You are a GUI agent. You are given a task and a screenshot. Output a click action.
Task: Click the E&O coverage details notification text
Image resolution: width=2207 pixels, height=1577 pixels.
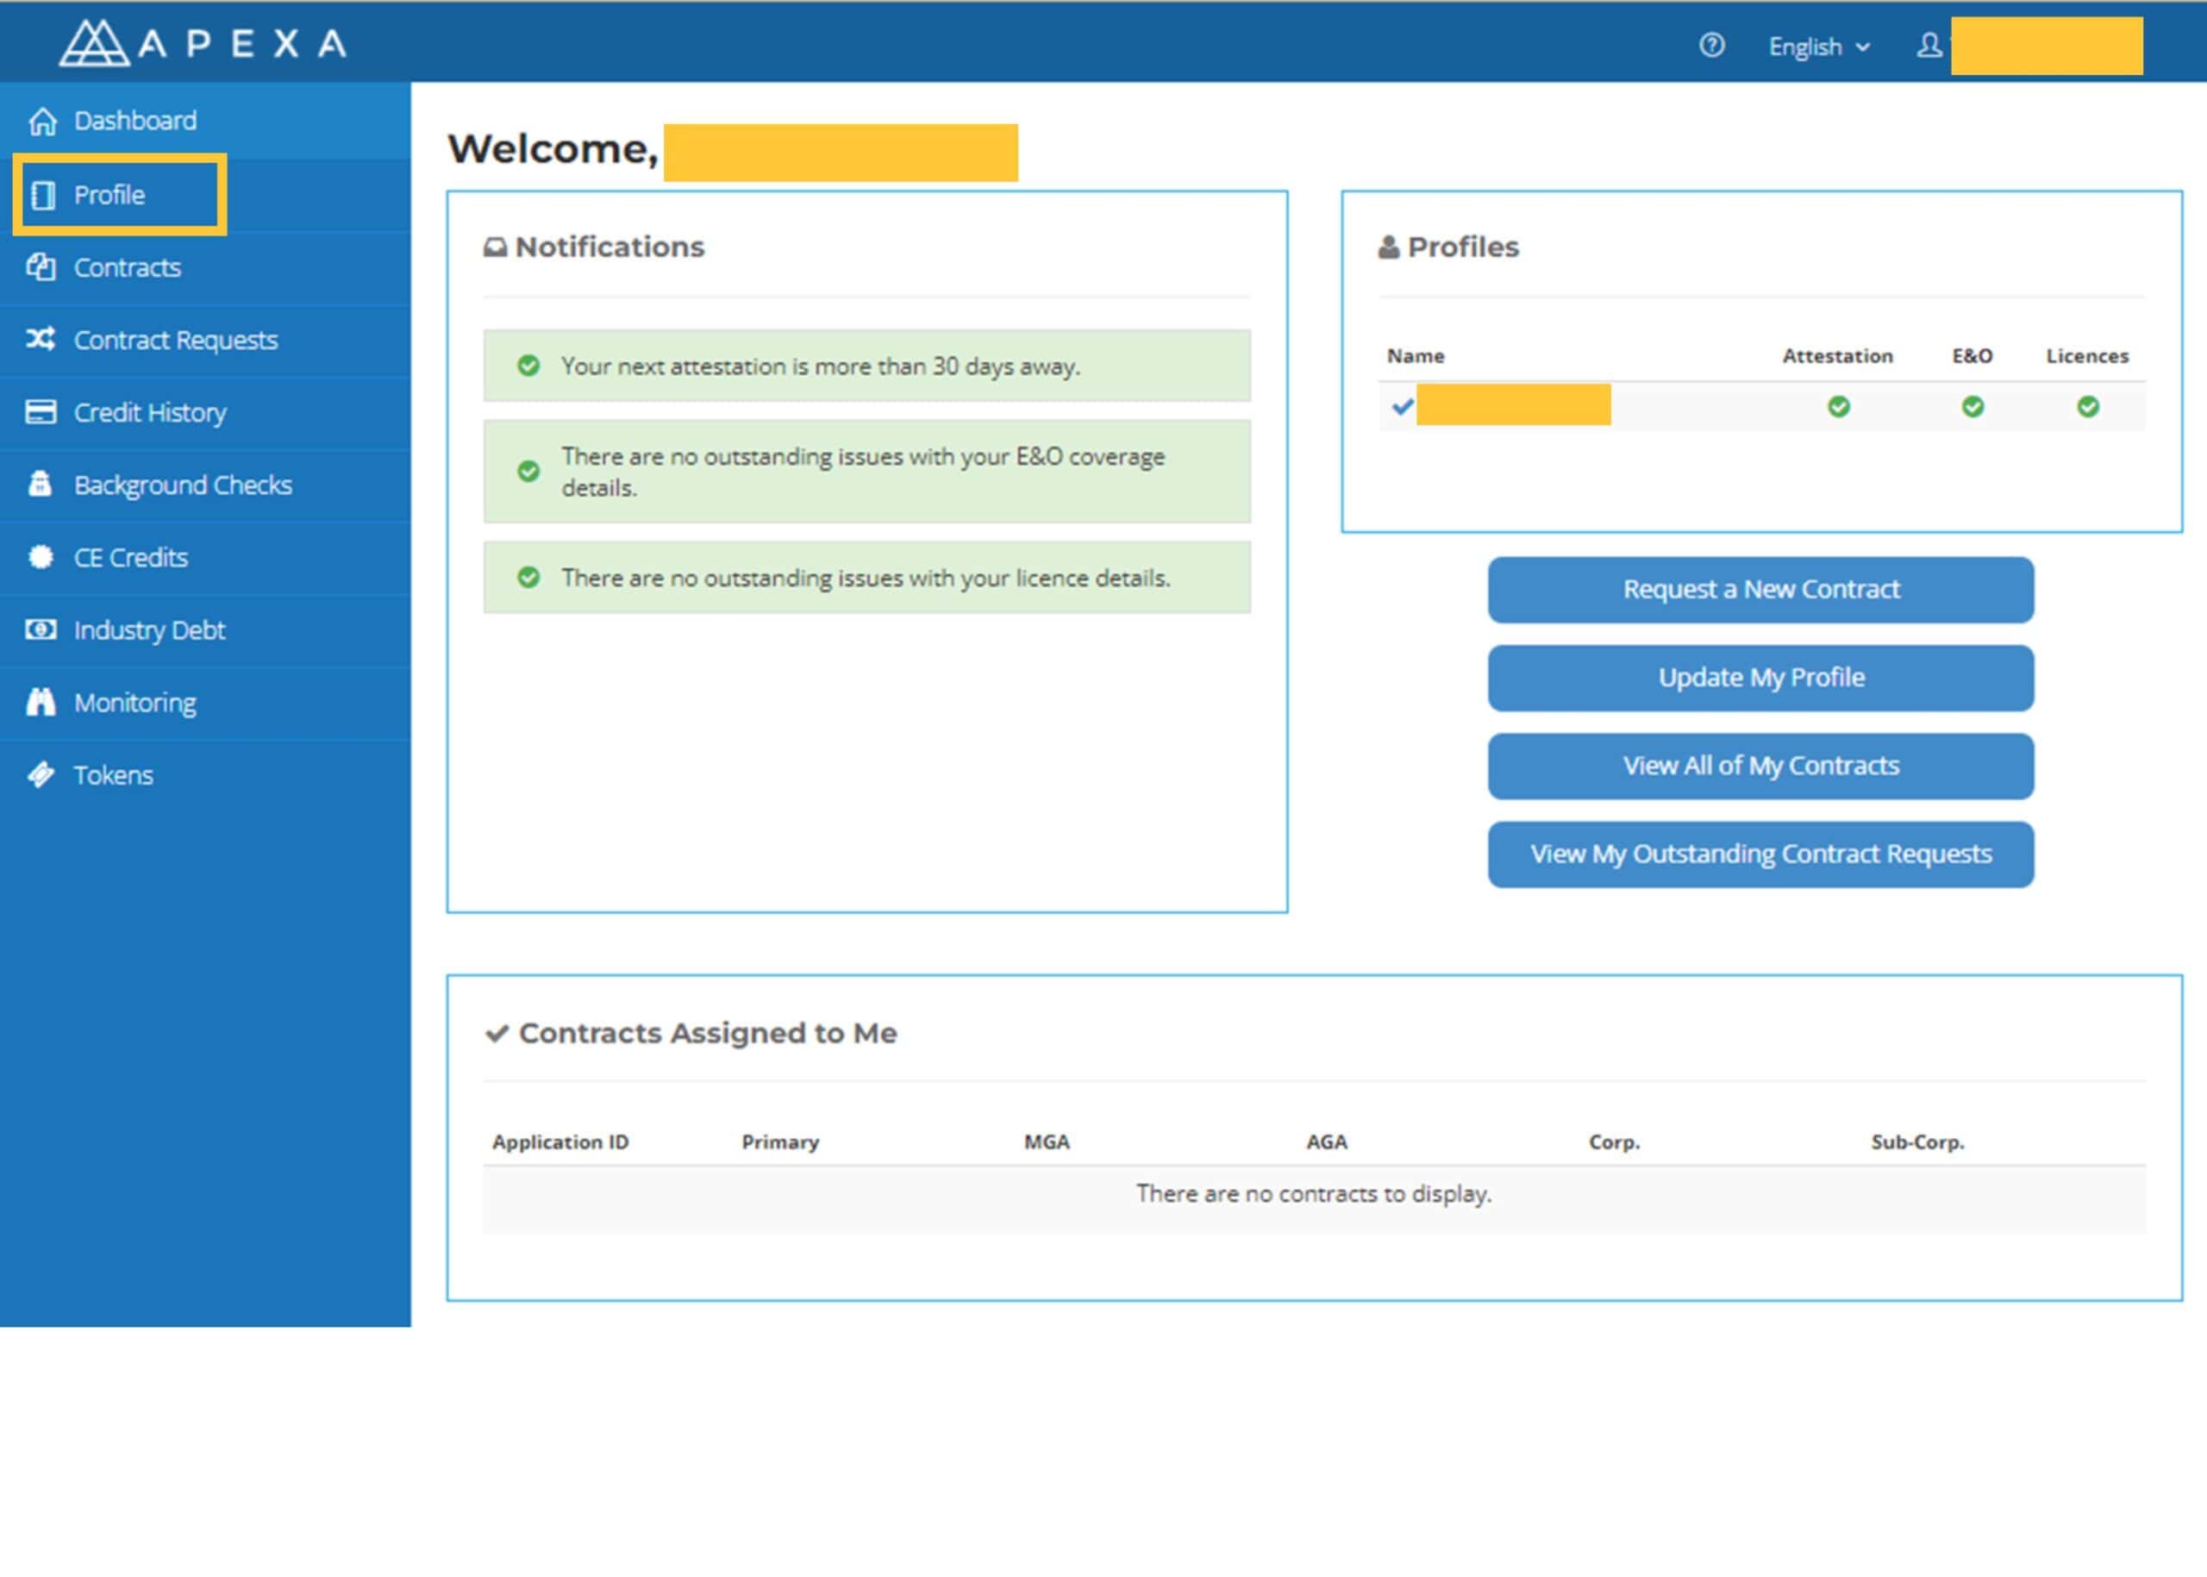point(862,472)
